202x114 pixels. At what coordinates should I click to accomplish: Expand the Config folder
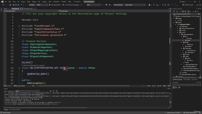point(177,30)
